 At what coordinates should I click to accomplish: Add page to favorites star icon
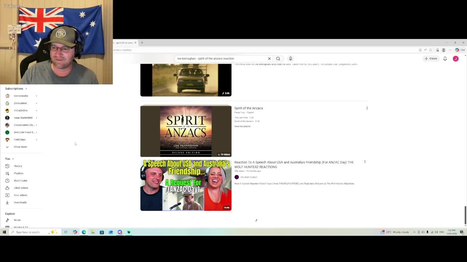click(x=431, y=50)
